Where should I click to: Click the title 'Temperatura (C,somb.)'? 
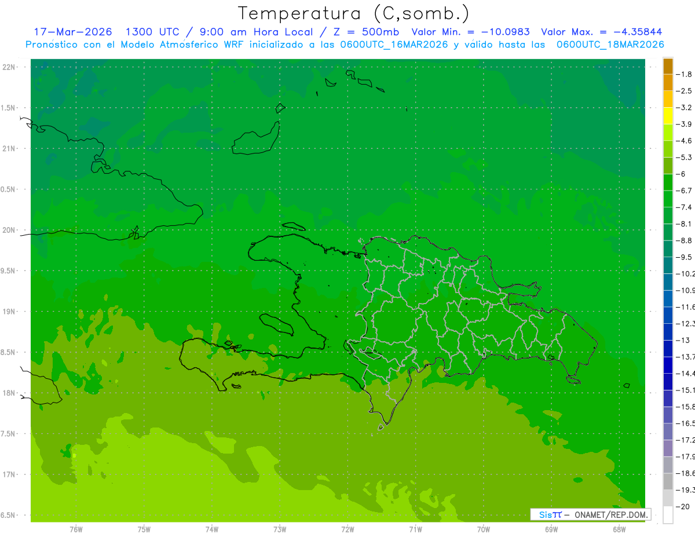354,13
